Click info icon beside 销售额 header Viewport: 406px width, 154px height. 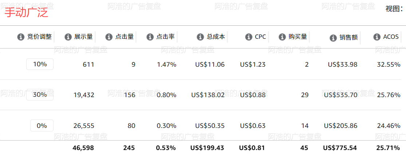333,38
